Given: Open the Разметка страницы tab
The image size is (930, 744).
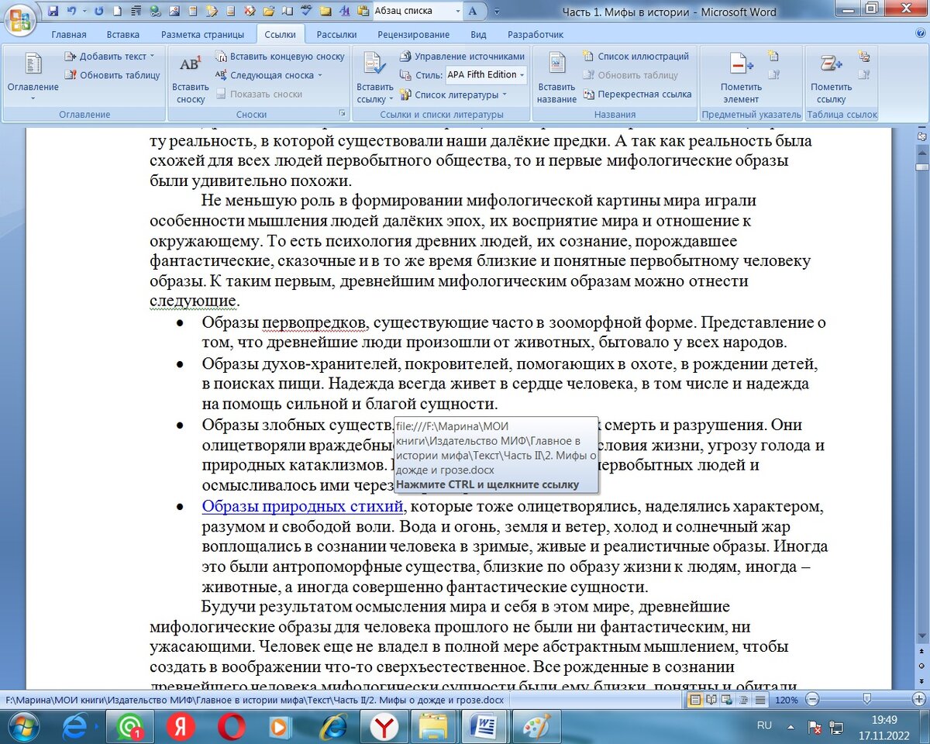Looking at the screenshot, I should pos(203,35).
